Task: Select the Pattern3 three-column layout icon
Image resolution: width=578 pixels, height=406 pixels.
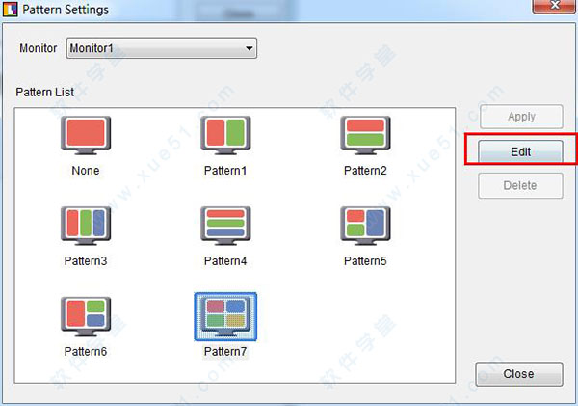Action: [x=86, y=226]
